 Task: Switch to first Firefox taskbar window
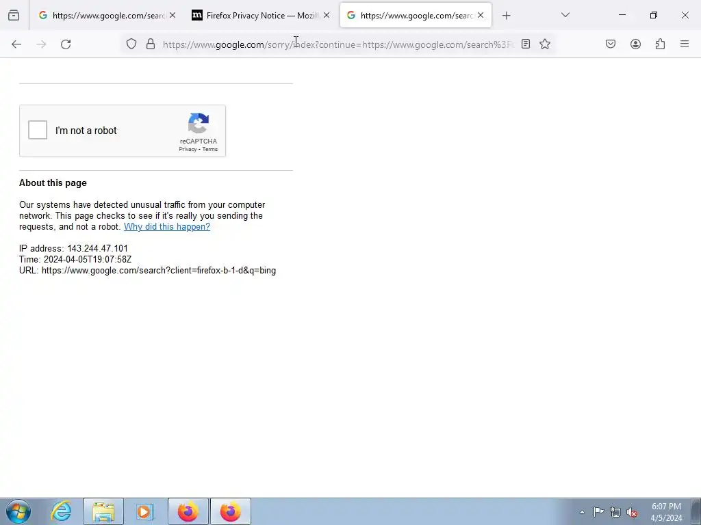pos(188,511)
